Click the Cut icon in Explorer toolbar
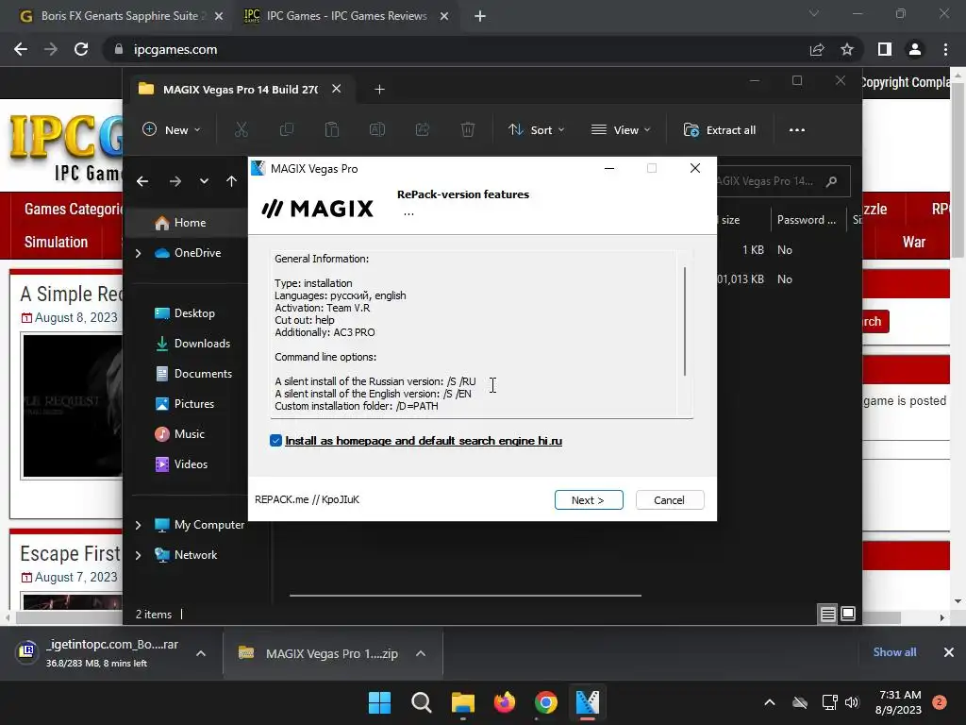The image size is (966, 725). 241,130
